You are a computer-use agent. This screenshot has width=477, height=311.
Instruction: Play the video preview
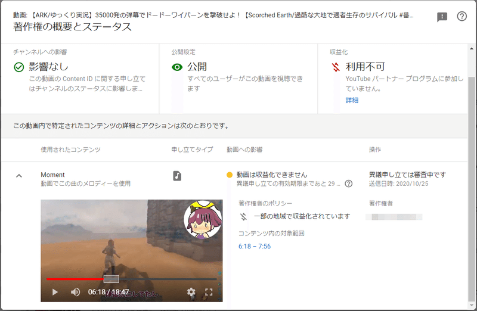click(x=55, y=292)
